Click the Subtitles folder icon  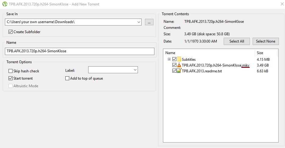[179, 59]
